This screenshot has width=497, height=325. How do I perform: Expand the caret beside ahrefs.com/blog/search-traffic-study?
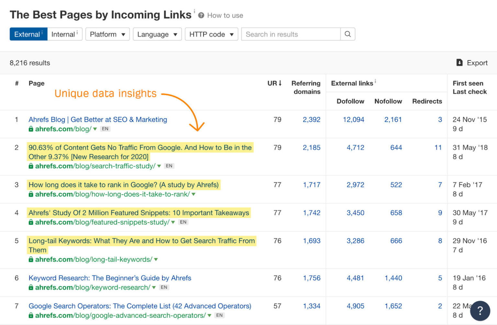point(159,166)
